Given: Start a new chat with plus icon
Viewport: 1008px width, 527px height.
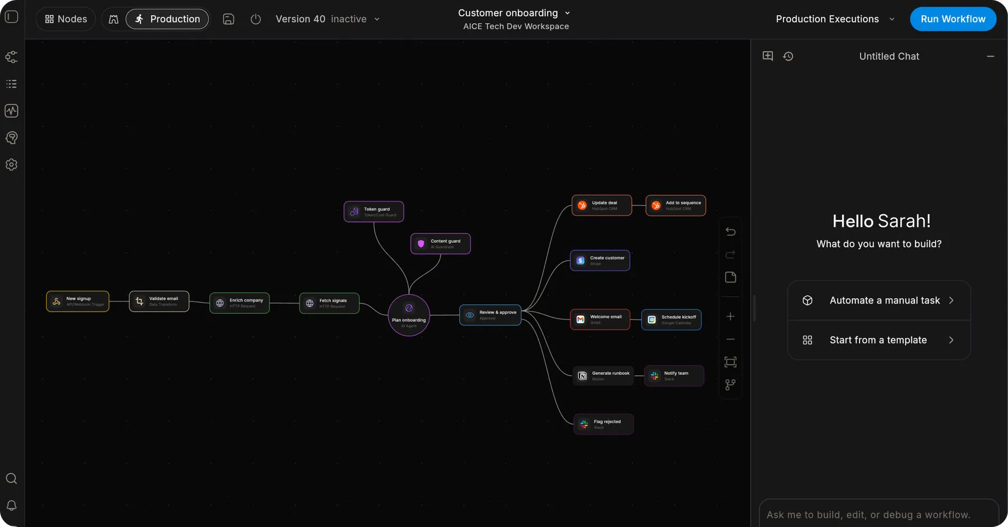Looking at the screenshot, I should point(768,56).
